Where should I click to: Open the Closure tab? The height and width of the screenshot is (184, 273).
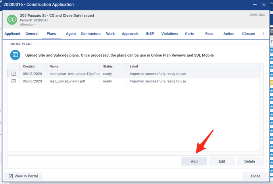pos(248,34)
